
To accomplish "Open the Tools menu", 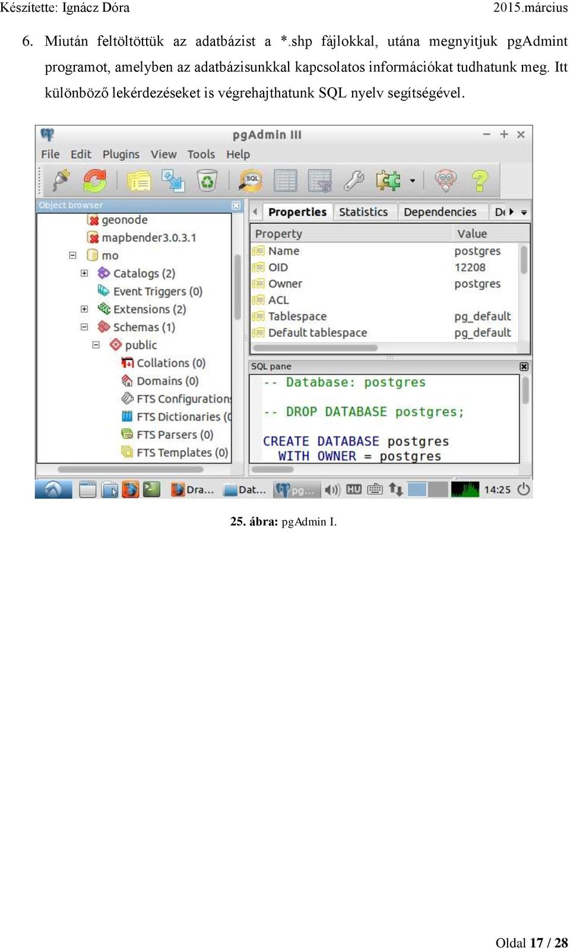I will [201, 154].
